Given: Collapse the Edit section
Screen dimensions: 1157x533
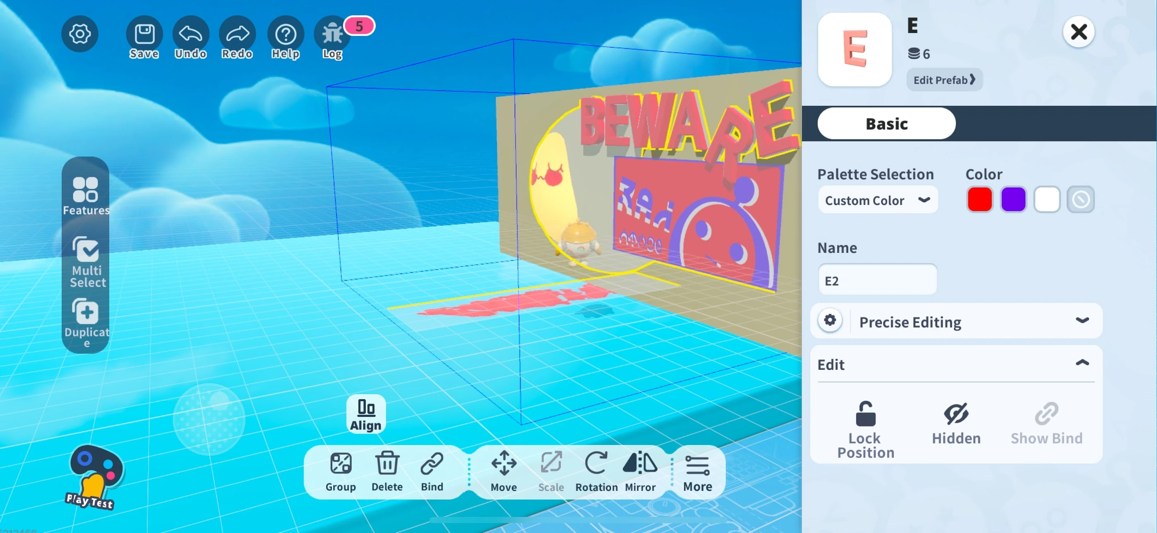Looking at the screenshot, I should point(1082,364).
